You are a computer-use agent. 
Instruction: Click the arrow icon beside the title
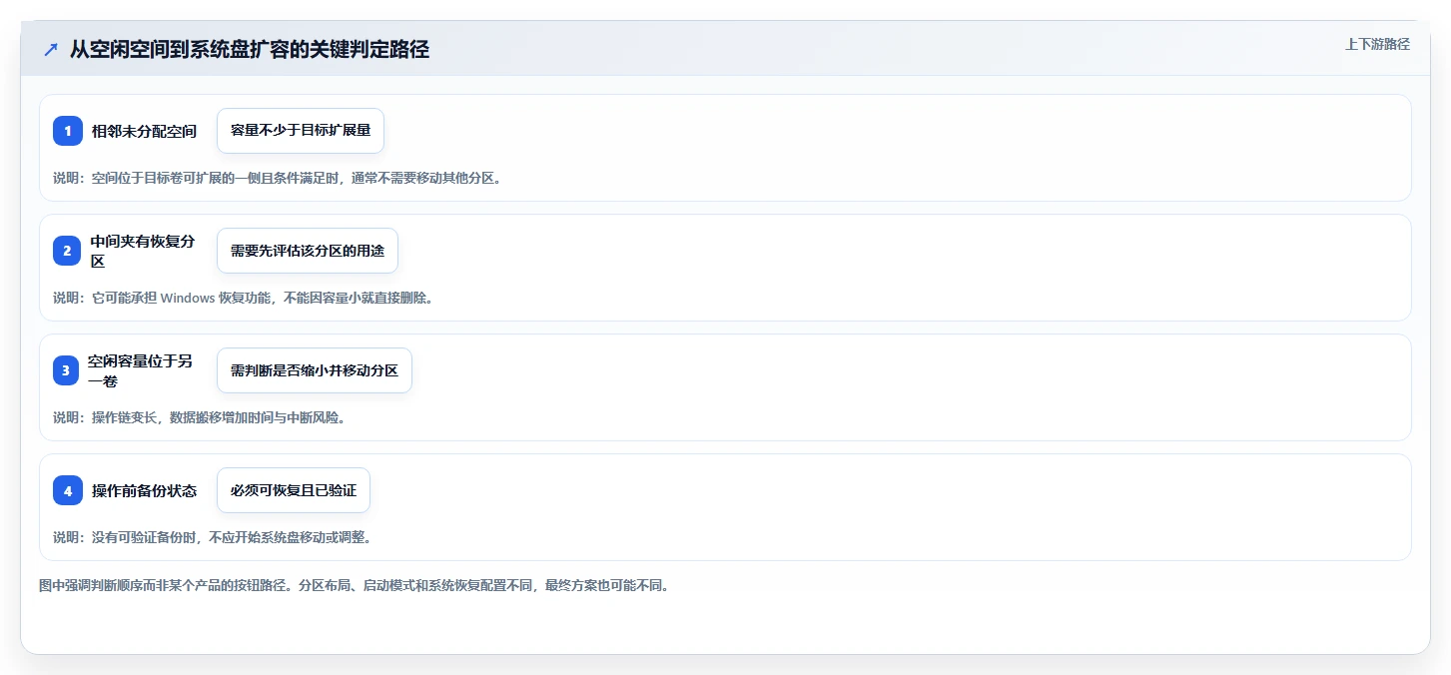click(x=51, y=50)
